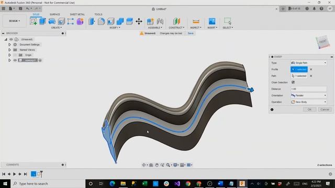Screen dimensions: 335x188
Task: Select the Joint tool
Action: click(160, 21)
